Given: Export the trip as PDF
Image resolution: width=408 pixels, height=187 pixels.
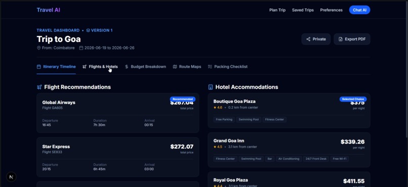Looking at the screenshot, I should (352, 39).
